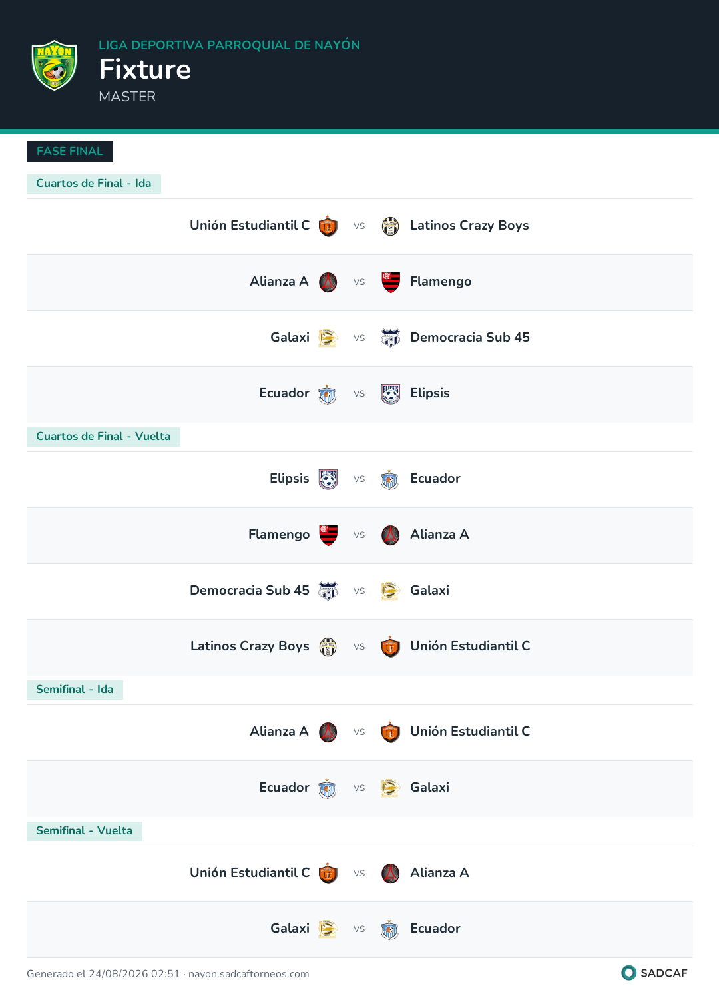Click the Fixture page heading
Screen dimensions: 719x1008
pos(145,69)
